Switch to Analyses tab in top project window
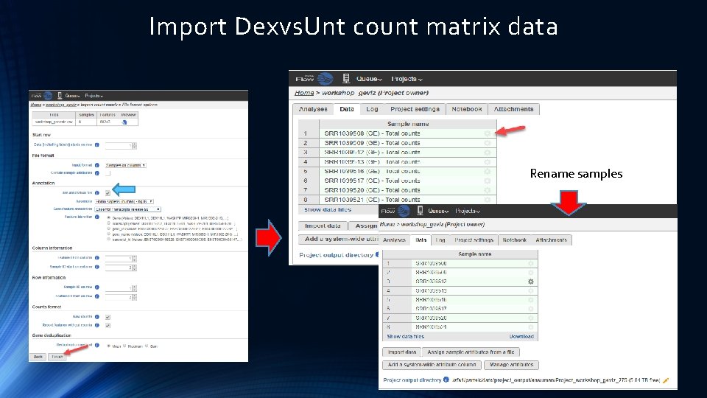707x398 pixels. pyautogui.click(x=313, y=109)
